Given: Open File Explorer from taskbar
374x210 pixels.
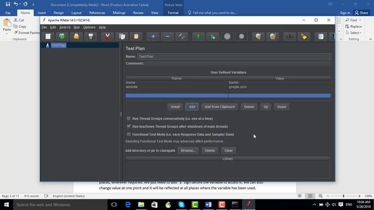Looking at the screenshot, I should [141, 205].
